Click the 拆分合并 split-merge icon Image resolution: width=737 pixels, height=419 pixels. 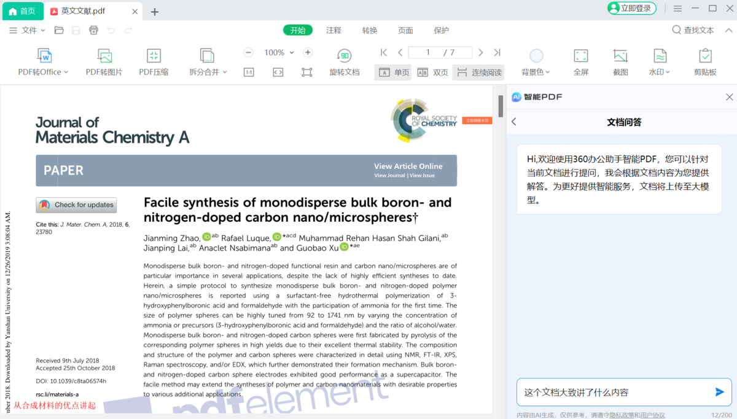click(x=207, y=56)
